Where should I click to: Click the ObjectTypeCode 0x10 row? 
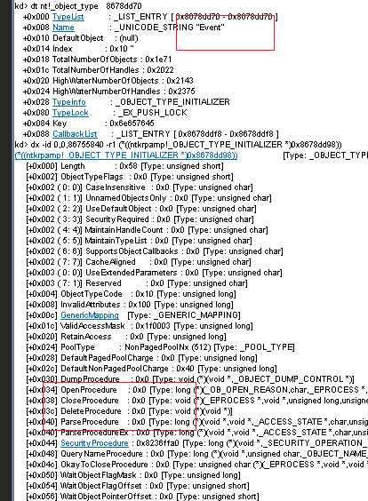coord(131,294)
